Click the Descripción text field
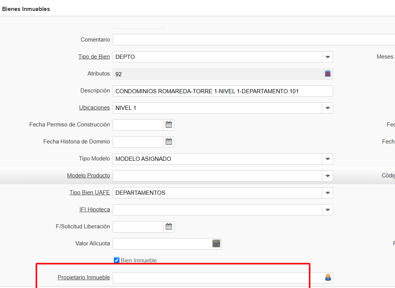The height and width of the screenshot is (288, 395). [x=222, y=91]
